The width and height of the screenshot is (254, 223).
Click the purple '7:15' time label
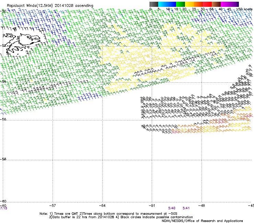[3, 208]
